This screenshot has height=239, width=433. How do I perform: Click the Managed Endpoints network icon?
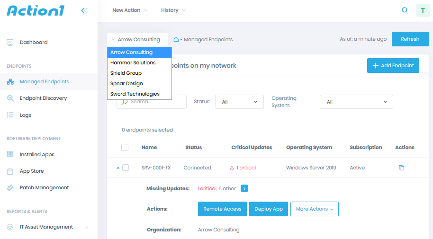10,82
